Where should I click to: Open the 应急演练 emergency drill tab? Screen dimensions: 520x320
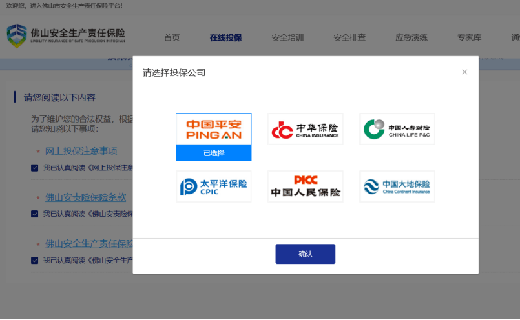pos(411,37)
